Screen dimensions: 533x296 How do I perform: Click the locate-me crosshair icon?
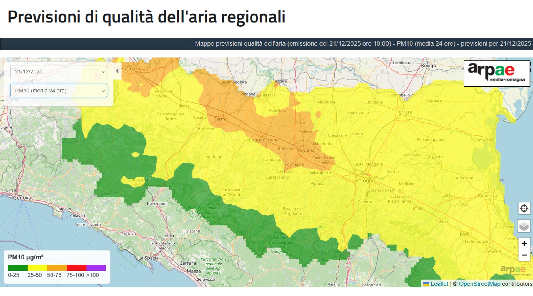(x=524, y=208)
